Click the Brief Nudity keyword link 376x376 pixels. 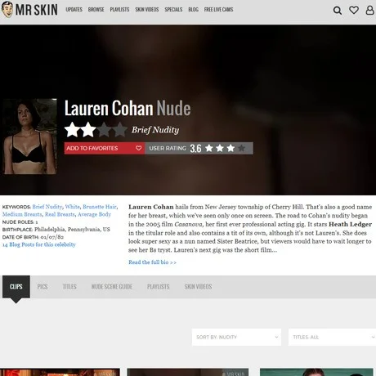pos(47,207)
